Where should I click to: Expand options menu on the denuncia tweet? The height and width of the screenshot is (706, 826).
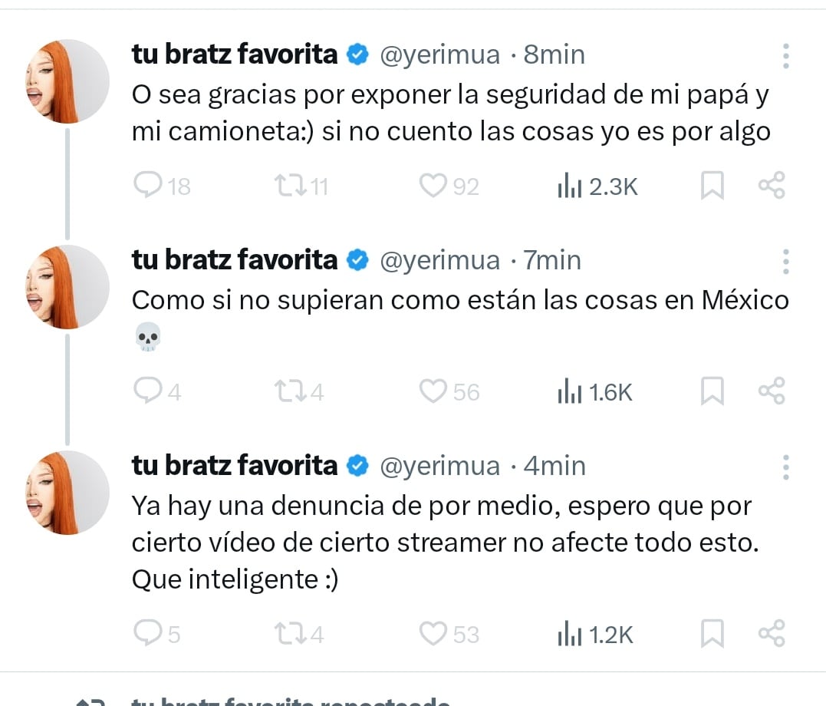(x=785, y=466)
